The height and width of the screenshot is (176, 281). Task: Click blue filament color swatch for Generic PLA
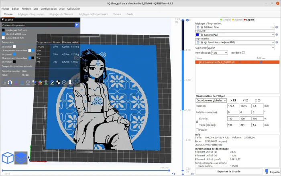tap(198, 35)
